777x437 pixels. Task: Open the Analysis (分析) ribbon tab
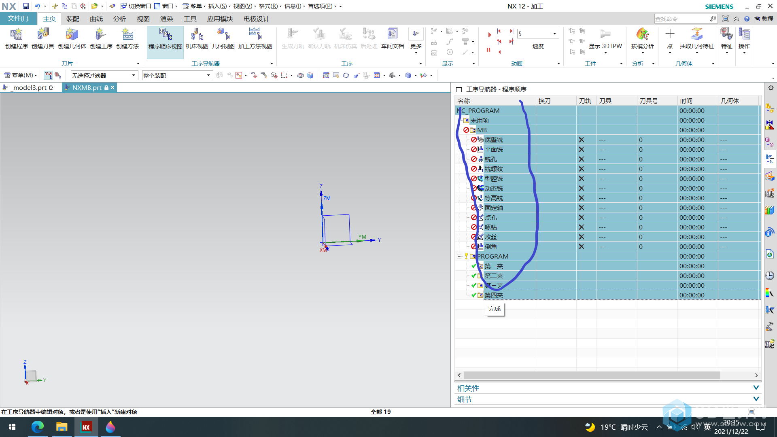coord(119,19)
